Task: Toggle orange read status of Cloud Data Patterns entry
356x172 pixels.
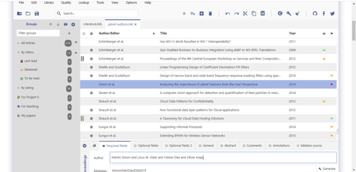Action: tap(324, 101)
